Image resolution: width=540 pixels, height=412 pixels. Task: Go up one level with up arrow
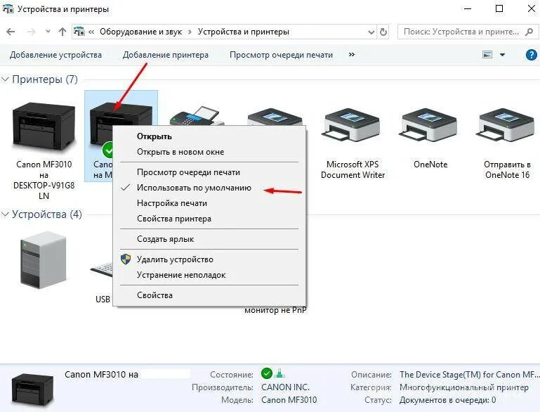[x=62, y=32]
